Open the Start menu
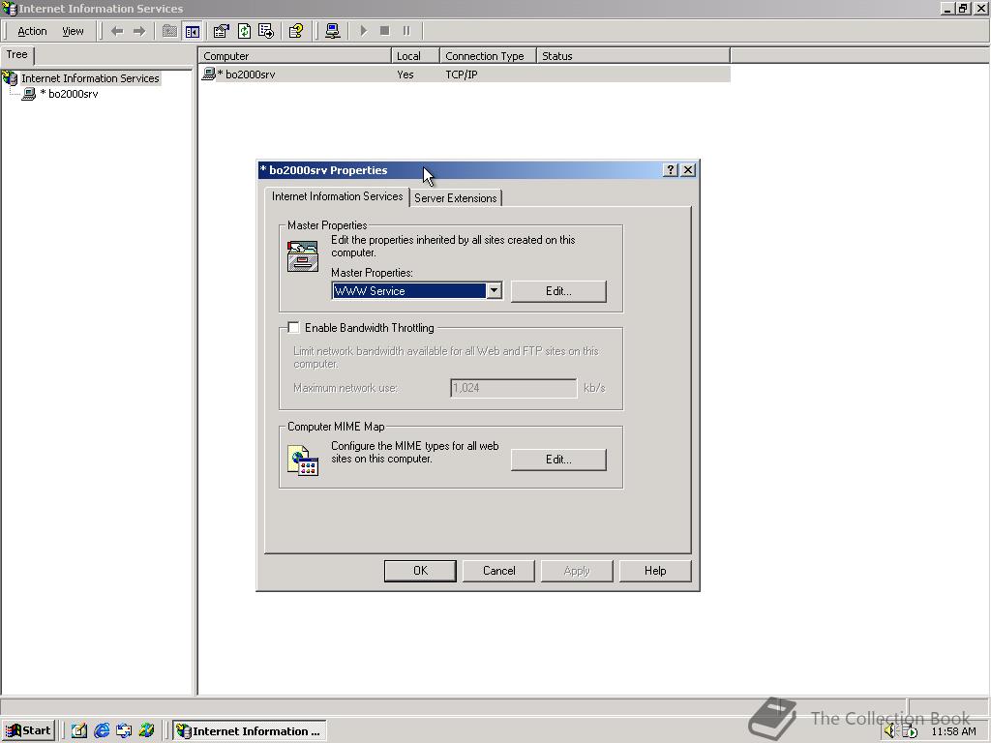 pyautogui.click(x=28, y=730)
